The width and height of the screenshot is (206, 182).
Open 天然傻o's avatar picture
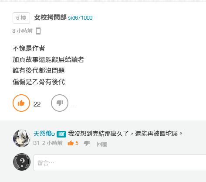pyautogui.click(x=22, y=138)
